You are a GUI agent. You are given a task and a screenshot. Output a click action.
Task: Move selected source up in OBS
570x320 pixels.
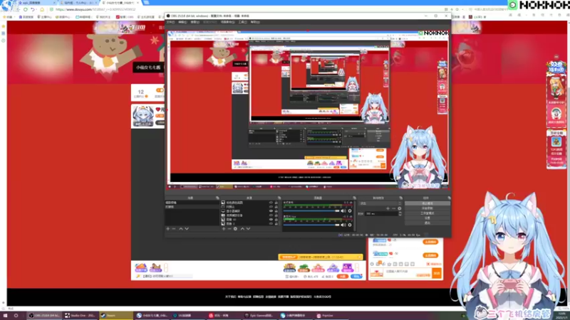pos(242,228)
